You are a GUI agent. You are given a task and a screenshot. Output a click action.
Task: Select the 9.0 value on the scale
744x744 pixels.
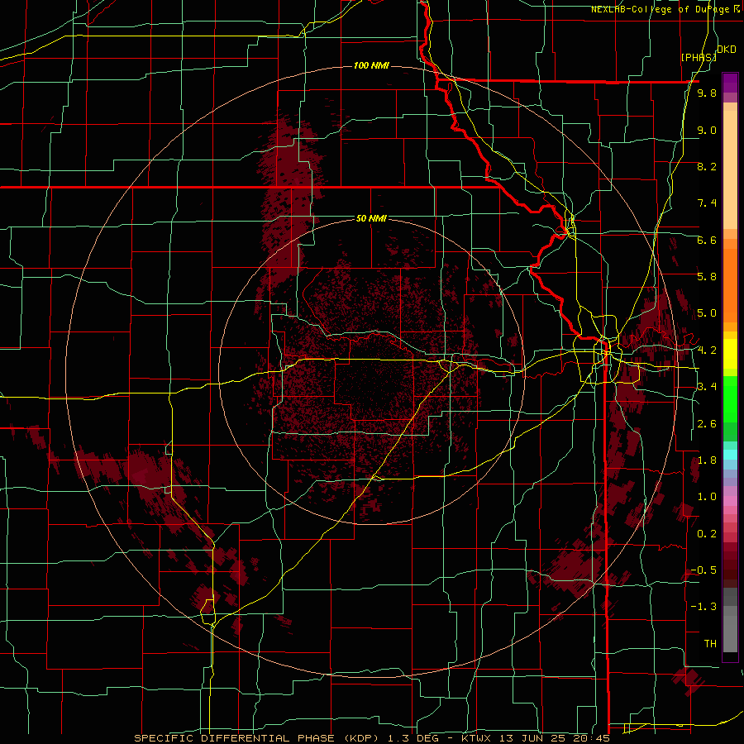(x=707, y=130)
